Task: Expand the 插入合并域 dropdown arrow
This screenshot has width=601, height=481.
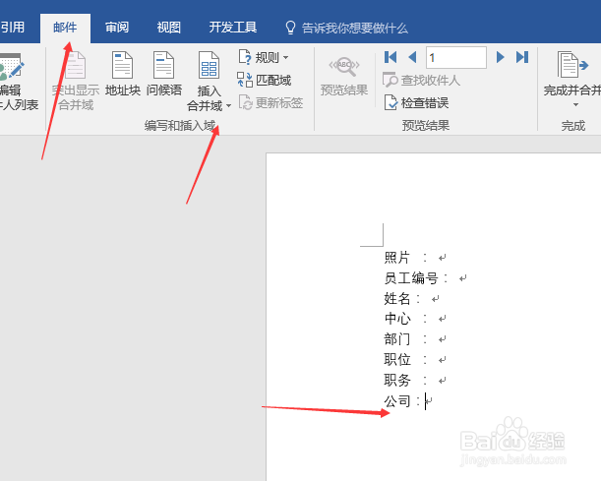Action: [228, 106]
